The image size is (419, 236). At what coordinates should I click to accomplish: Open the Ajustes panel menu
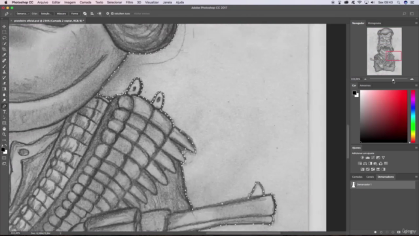coord(416,147)
